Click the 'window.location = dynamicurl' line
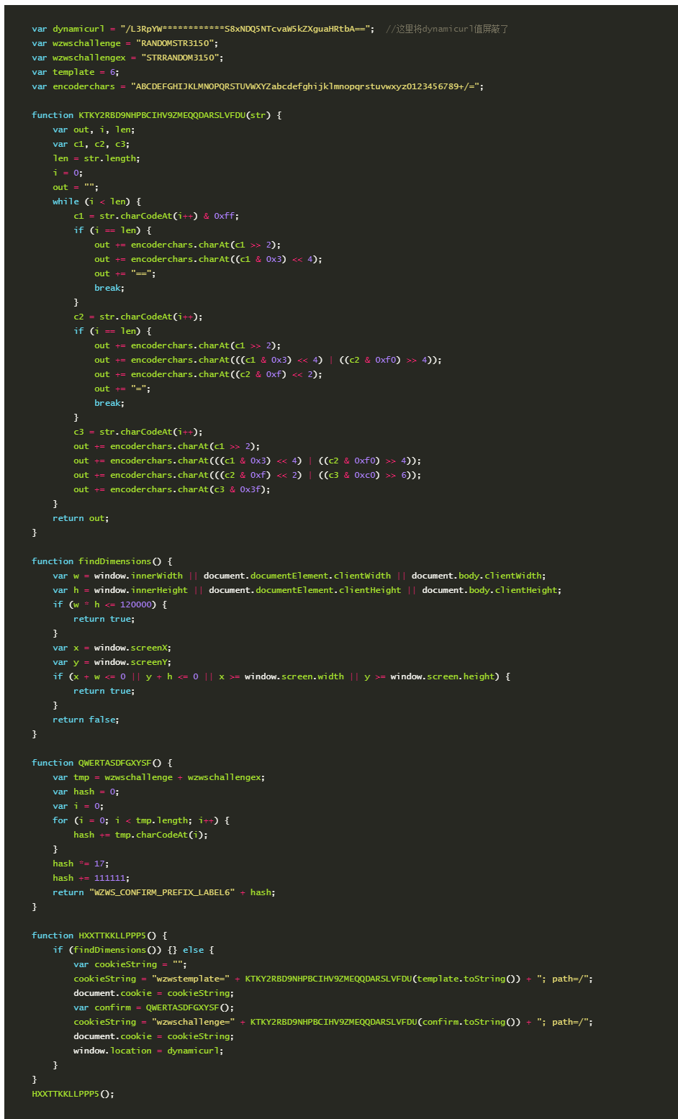This screenshot has width=678, height=1119. point(148,1051)
